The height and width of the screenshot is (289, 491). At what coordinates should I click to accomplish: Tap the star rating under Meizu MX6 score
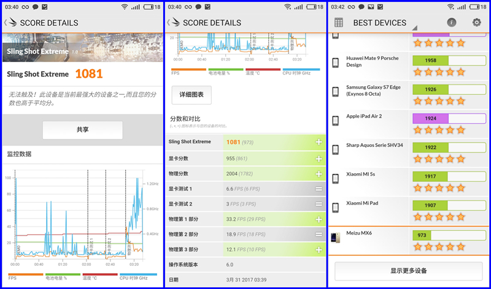pyautogui.click(x=439, y=247)
